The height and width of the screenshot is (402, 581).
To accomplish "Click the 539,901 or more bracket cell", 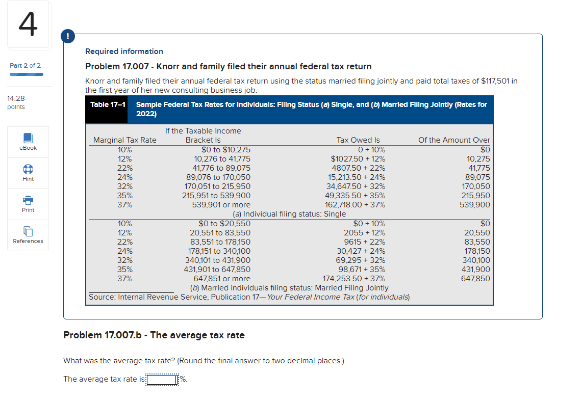I will tap(221, 205).
